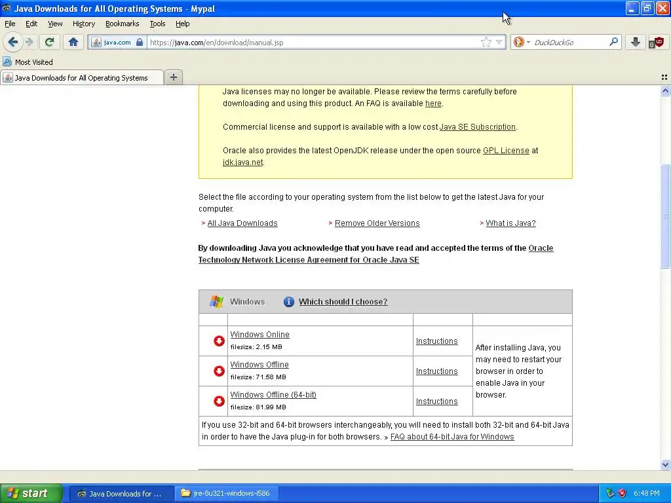Open the Windows Offline 71.58 MB link

click(259, 364)
